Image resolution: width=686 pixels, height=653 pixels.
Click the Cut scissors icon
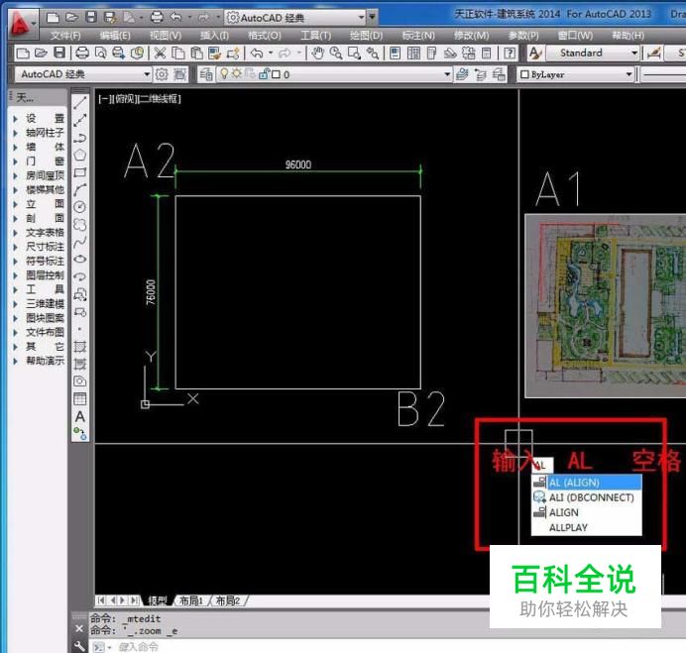point(161,53)
